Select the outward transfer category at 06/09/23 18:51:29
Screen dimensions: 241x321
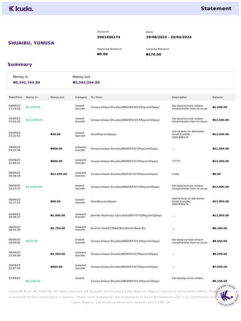(81, 228)
